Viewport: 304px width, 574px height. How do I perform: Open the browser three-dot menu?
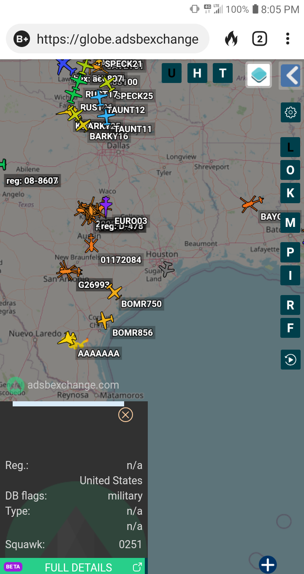coord(288,39)
